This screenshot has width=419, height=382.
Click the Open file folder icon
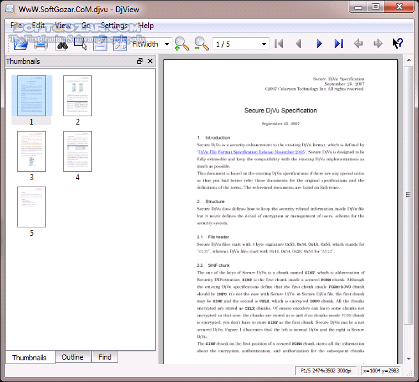[21, 44]
